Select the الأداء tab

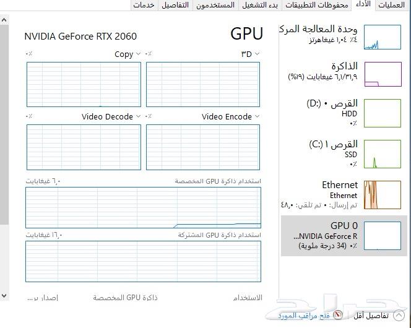pyautogui.click(x=363, y=4)
